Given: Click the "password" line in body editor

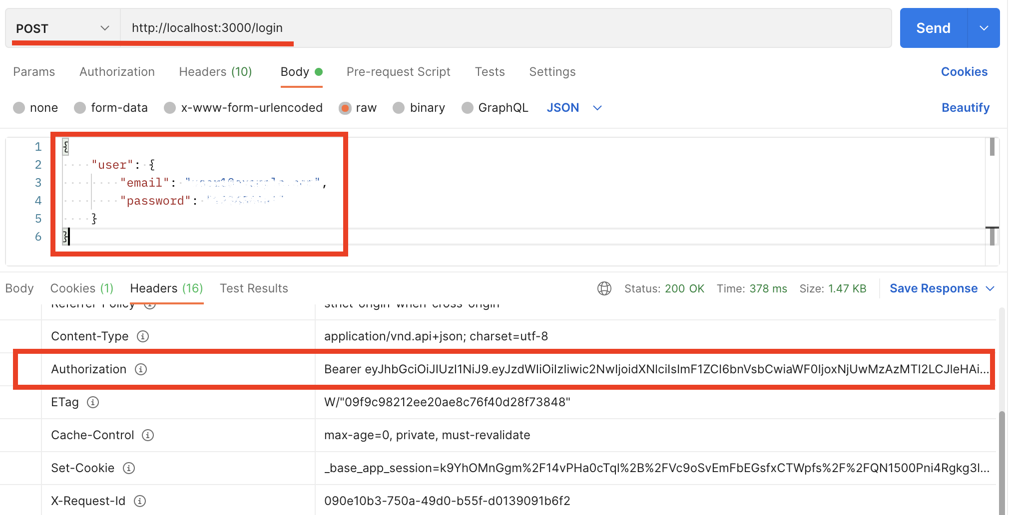Looking at the screenshot, I should (175, 201).
